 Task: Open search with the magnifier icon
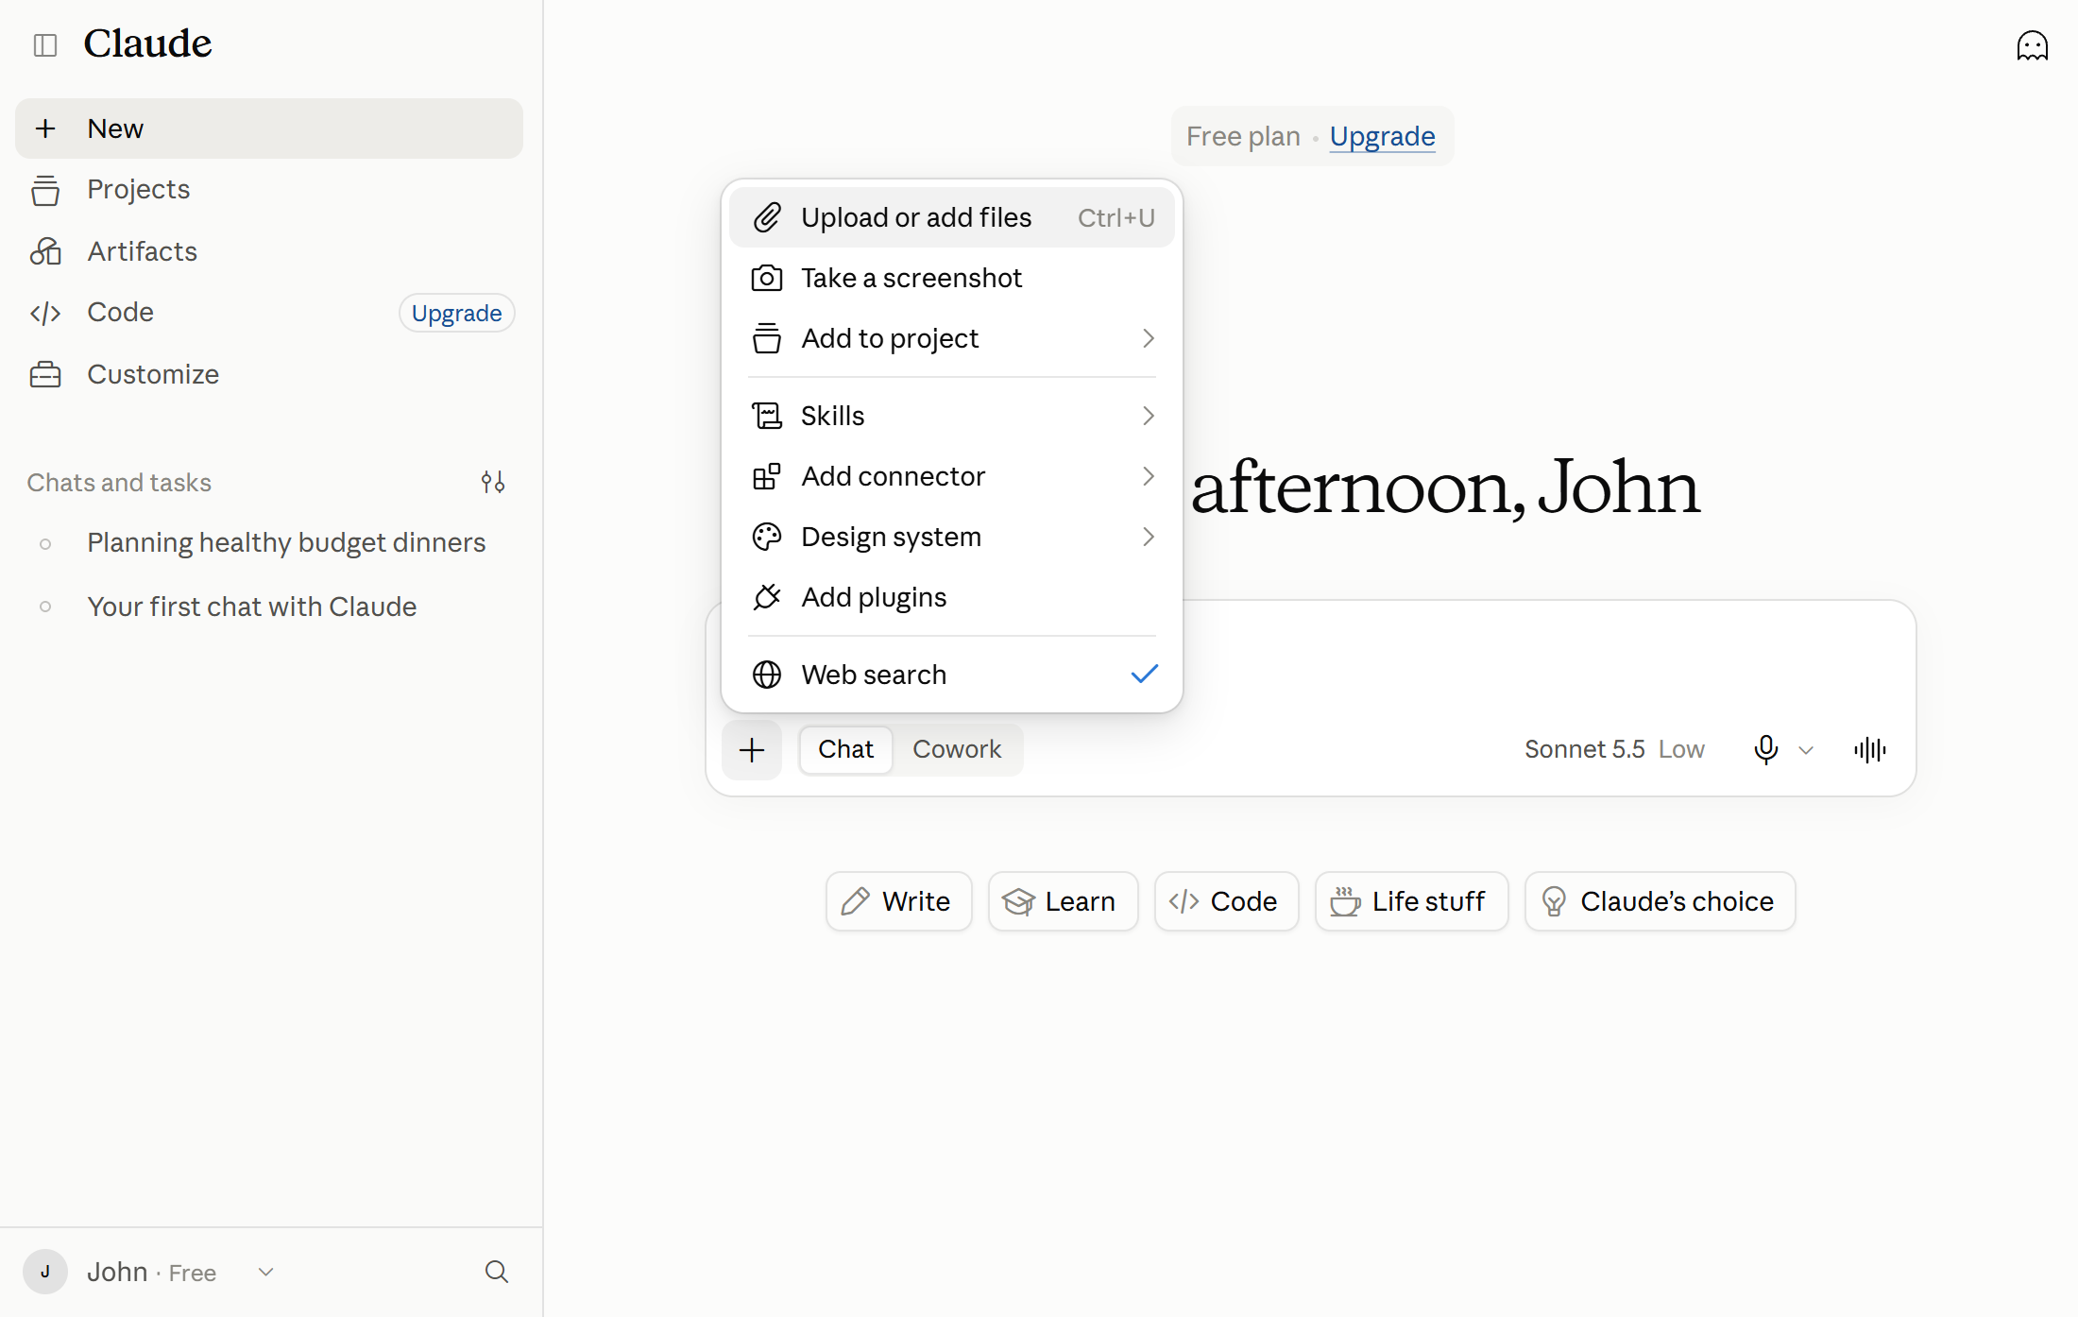(497, 1272)
